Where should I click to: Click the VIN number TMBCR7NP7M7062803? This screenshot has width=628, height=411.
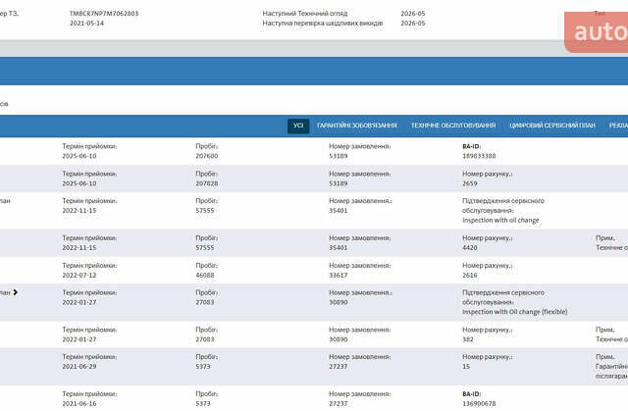click(104, 14)
